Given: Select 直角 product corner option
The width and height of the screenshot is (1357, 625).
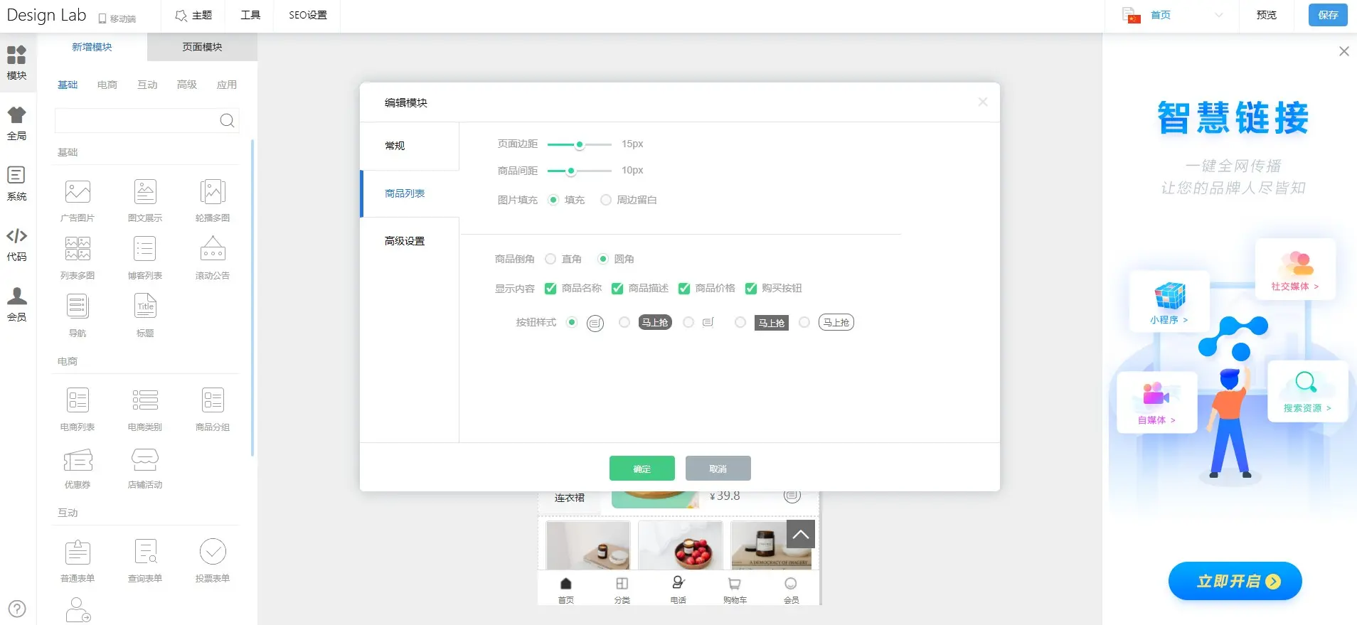Looking at the screenshot, I should tap(550, 259).
